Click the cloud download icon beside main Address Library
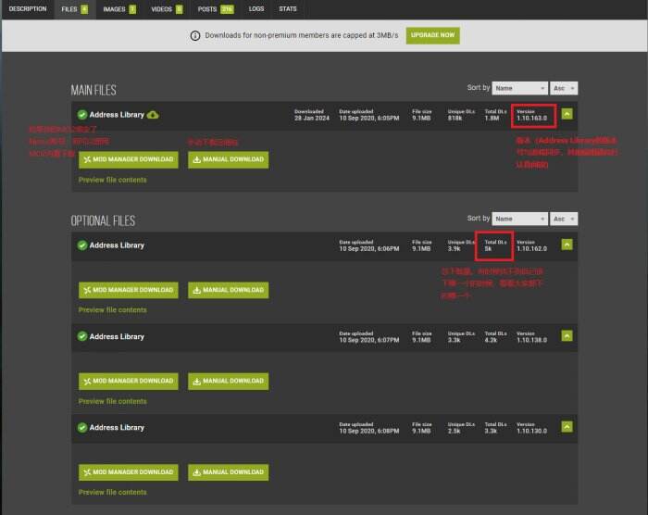 (153, 115)
